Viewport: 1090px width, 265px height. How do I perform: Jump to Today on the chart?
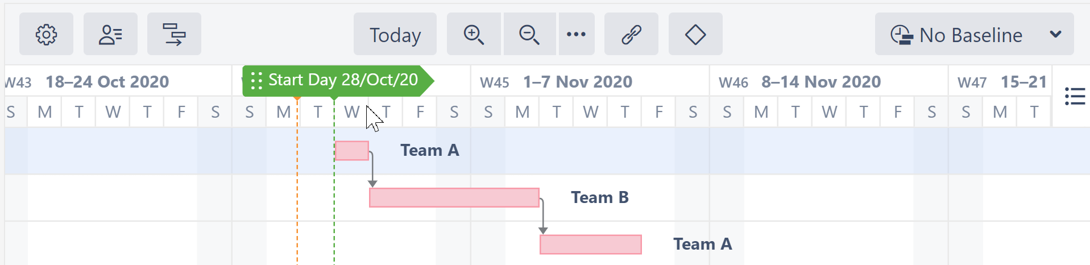tap(395, 35)
